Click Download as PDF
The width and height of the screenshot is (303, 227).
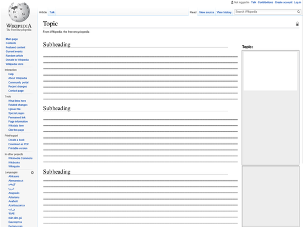(x=19, y=144)
